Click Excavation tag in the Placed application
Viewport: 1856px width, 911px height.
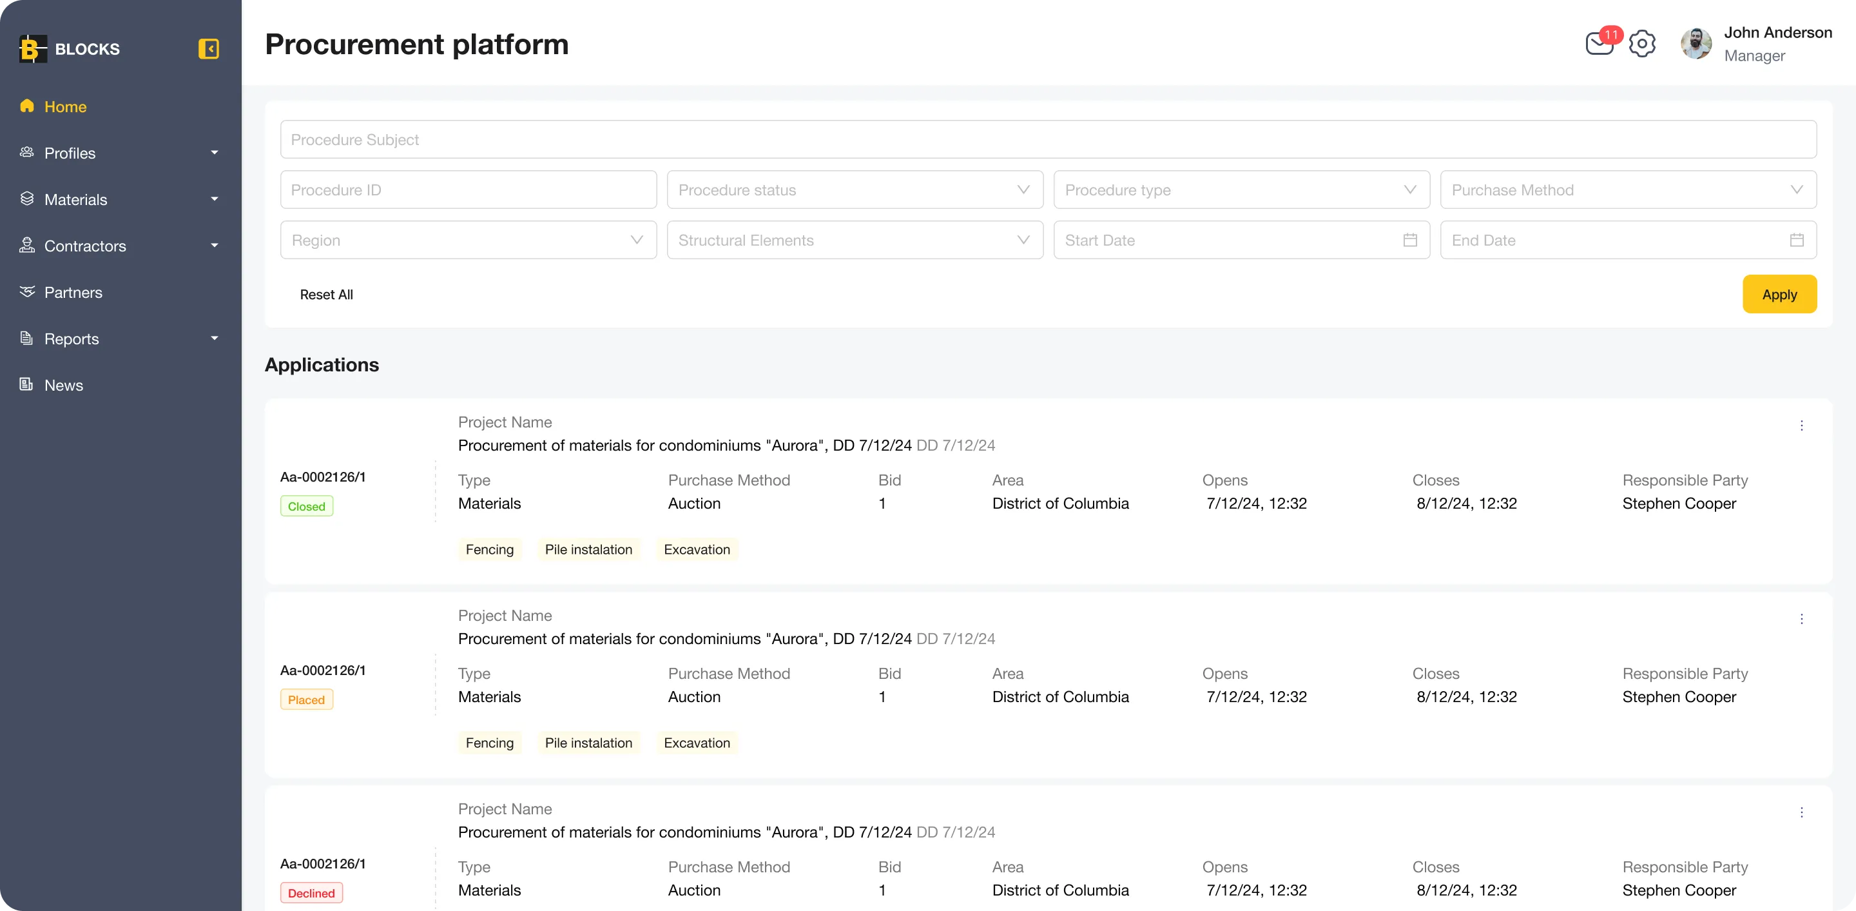(x=696, y=742)
